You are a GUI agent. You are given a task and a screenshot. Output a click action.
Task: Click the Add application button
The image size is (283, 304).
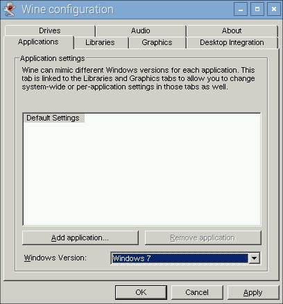coord(80,238)
